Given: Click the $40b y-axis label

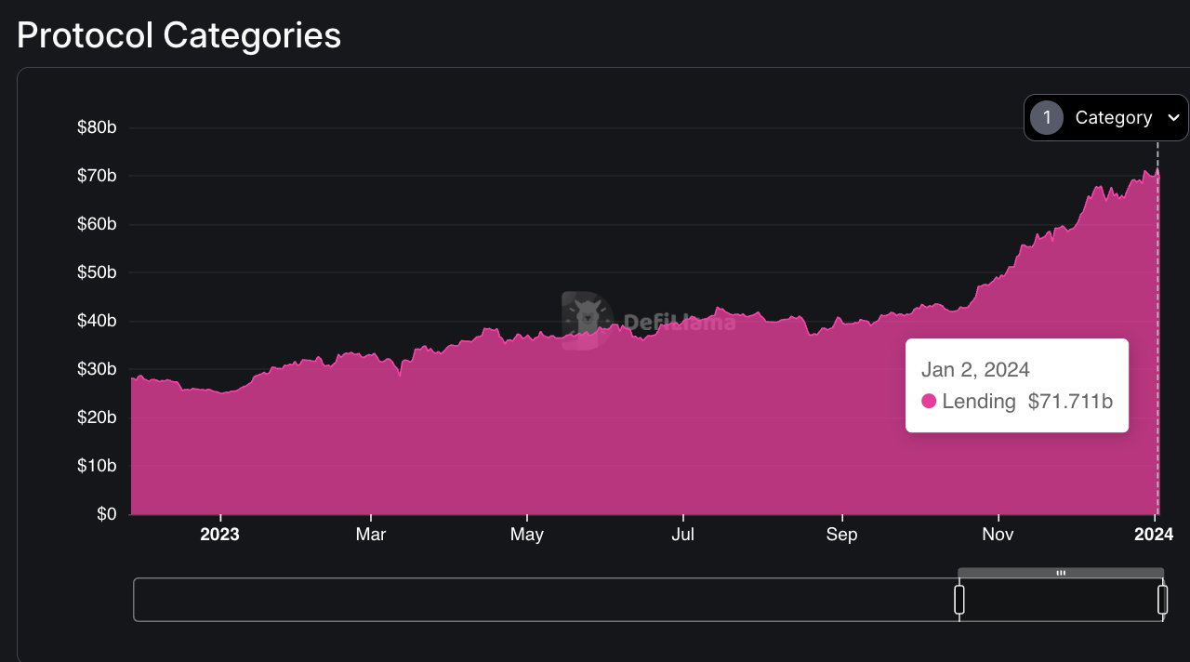Looking at the screenshot, I should (97, 321).
